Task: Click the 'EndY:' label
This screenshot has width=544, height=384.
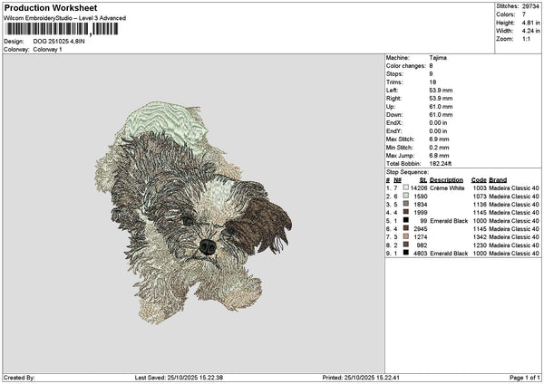Action: point(394,131)
